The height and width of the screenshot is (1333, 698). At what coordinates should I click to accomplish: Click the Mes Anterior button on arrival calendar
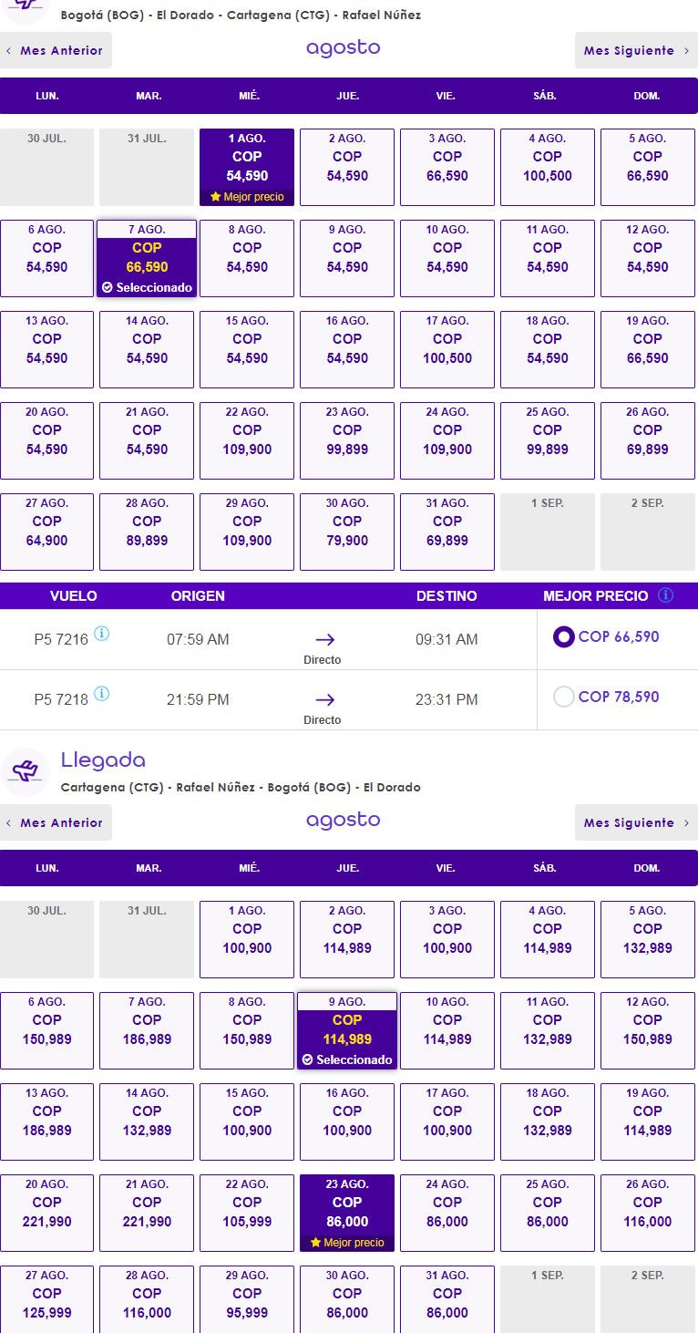56,822
